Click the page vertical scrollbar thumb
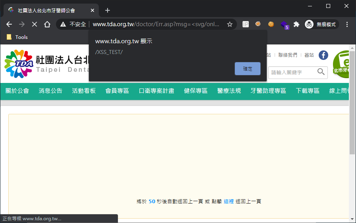Viewport: 356px width, 223px height. 352,103
